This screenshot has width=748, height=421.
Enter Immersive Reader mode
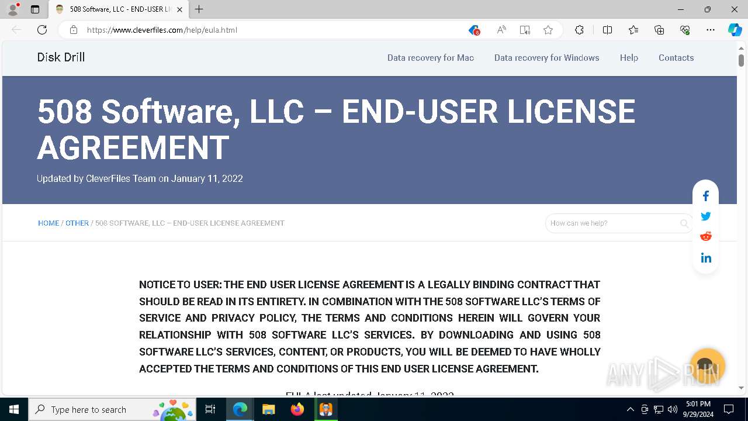click(525, 30)
